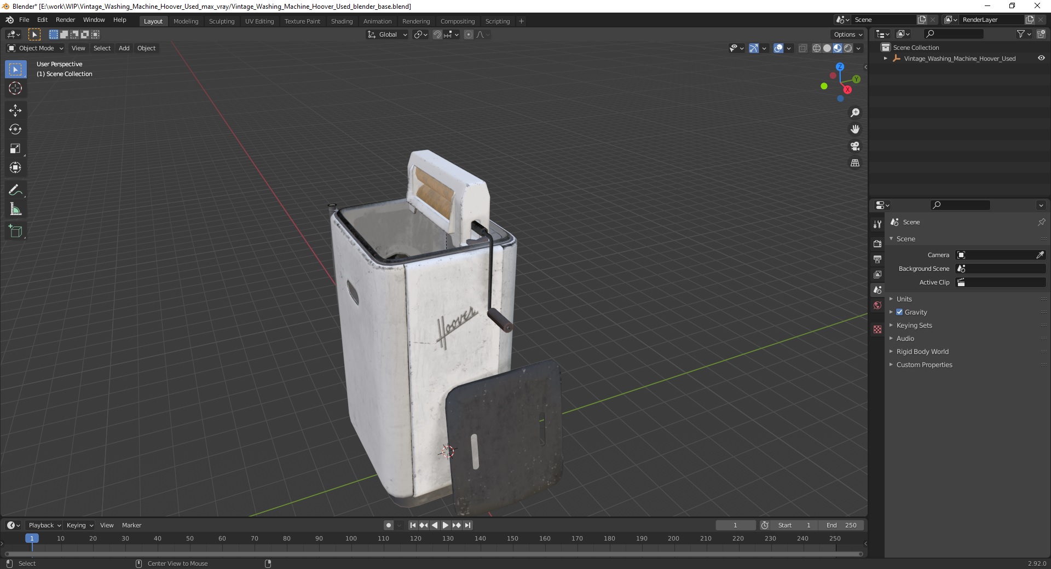Click the properties editor search field
Screen dimensions: 1051x569
pyautogui.click(x=961, y=205)
